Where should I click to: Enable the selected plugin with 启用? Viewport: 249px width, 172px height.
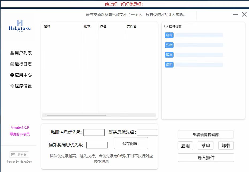[185, 146]
